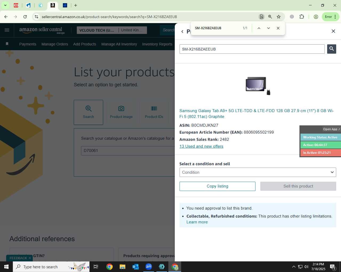Screen dimensions: 341x272
Task: Open the 13 Used and new offers link
Action: pos(201,146)
